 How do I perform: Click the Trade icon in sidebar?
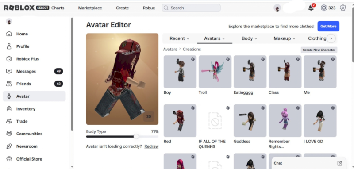click(x=9, y=121)
